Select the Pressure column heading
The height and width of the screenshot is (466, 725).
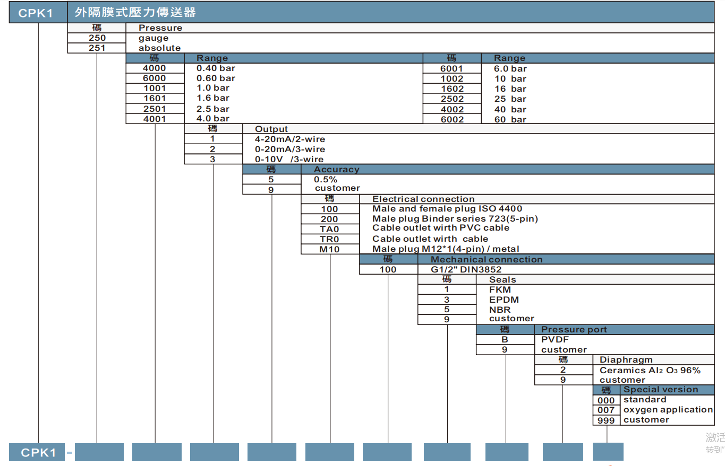[160, 28]
